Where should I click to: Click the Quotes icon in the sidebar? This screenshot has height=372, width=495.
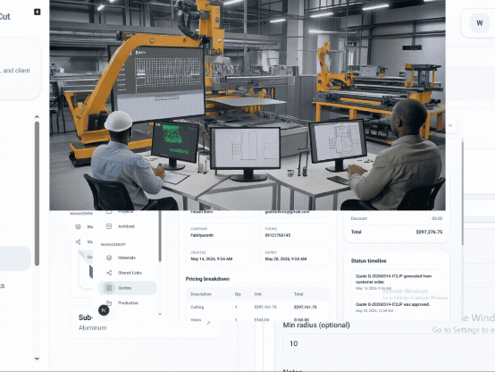[x=109, y=288]
